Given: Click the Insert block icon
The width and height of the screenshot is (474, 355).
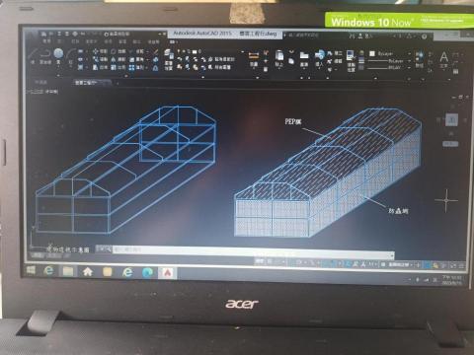Looking at the screenshot, I should 319,55.
